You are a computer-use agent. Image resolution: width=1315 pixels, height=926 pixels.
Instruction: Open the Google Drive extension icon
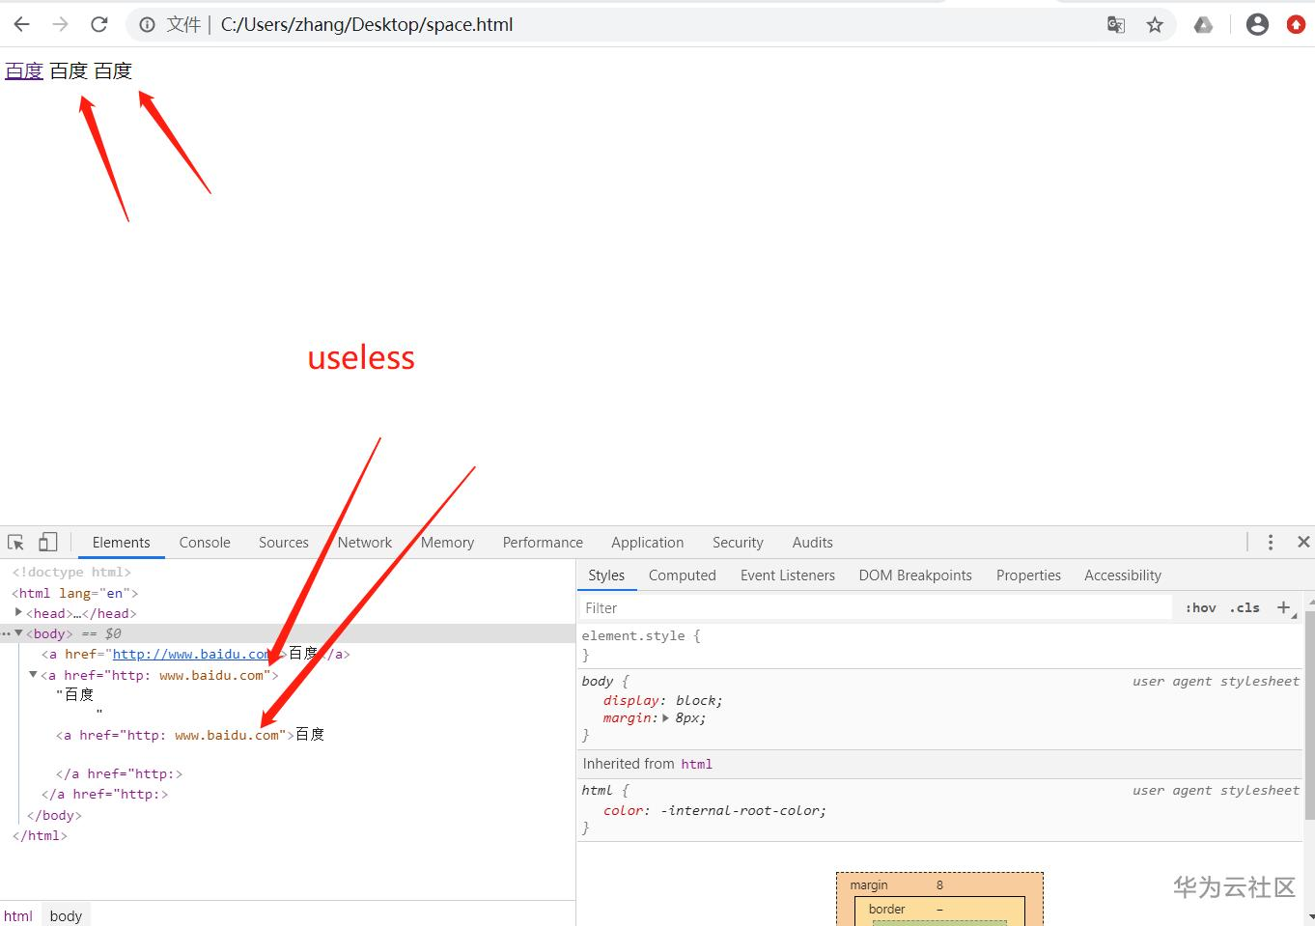[x=1203, y=25]
